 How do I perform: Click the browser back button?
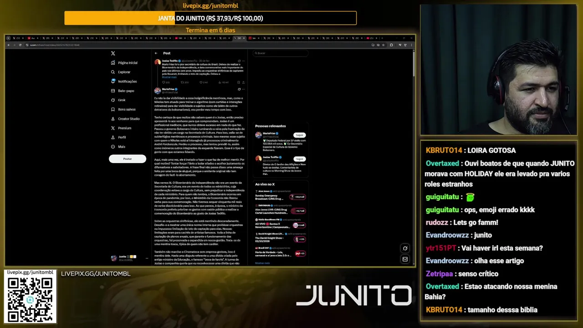[x=9, y=45]
